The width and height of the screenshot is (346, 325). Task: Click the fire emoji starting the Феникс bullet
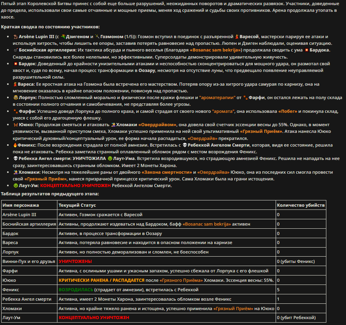point(15,145)
